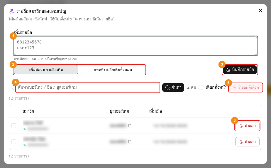Select "แทนที่รายชื่อเดิมทั้งหมด" replace option

point(113,70)
